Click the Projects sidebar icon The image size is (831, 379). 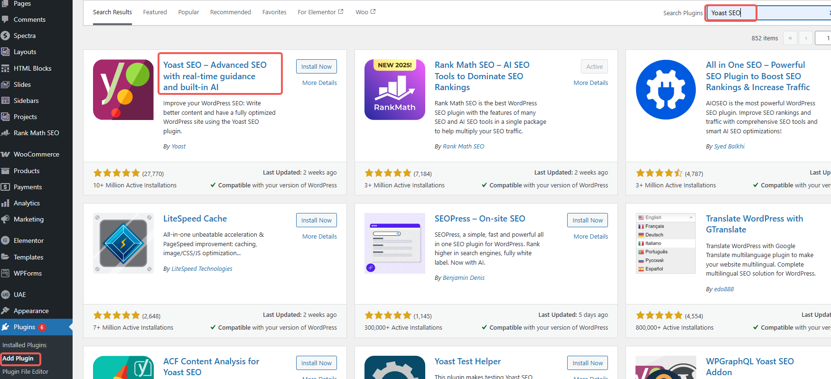[x=5, y=117]
